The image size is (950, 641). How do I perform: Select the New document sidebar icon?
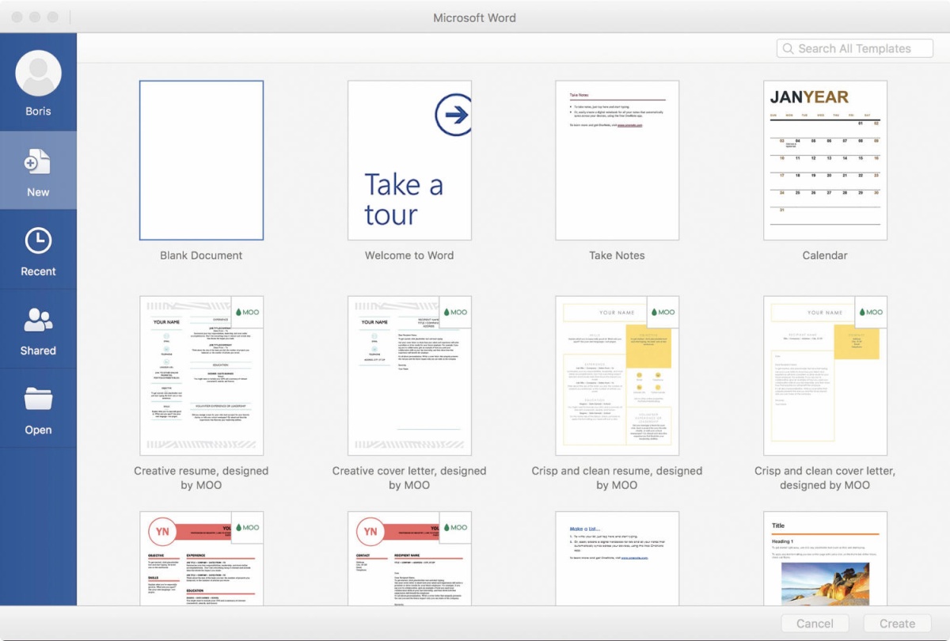point(38,162)
